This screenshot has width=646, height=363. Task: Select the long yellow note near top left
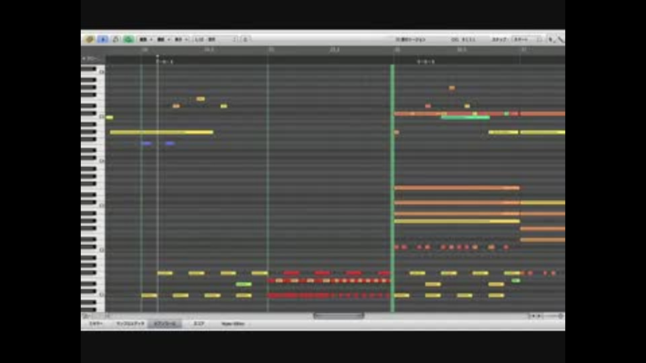[x=161, y=132]
